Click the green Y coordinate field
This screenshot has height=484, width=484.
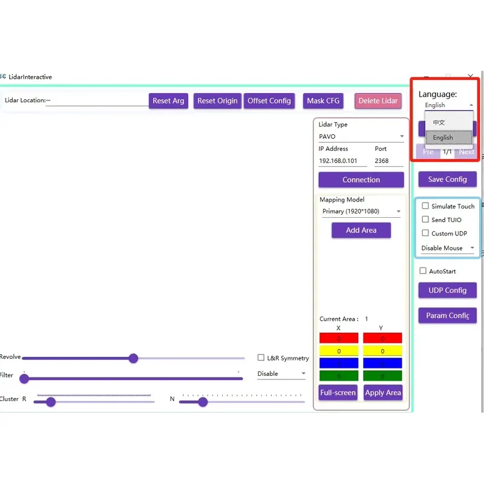click(x=382, y=376)
